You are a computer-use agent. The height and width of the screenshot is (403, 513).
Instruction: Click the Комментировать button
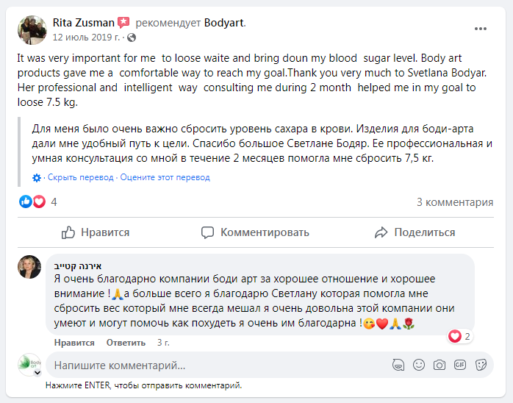[x=255, y=232]
